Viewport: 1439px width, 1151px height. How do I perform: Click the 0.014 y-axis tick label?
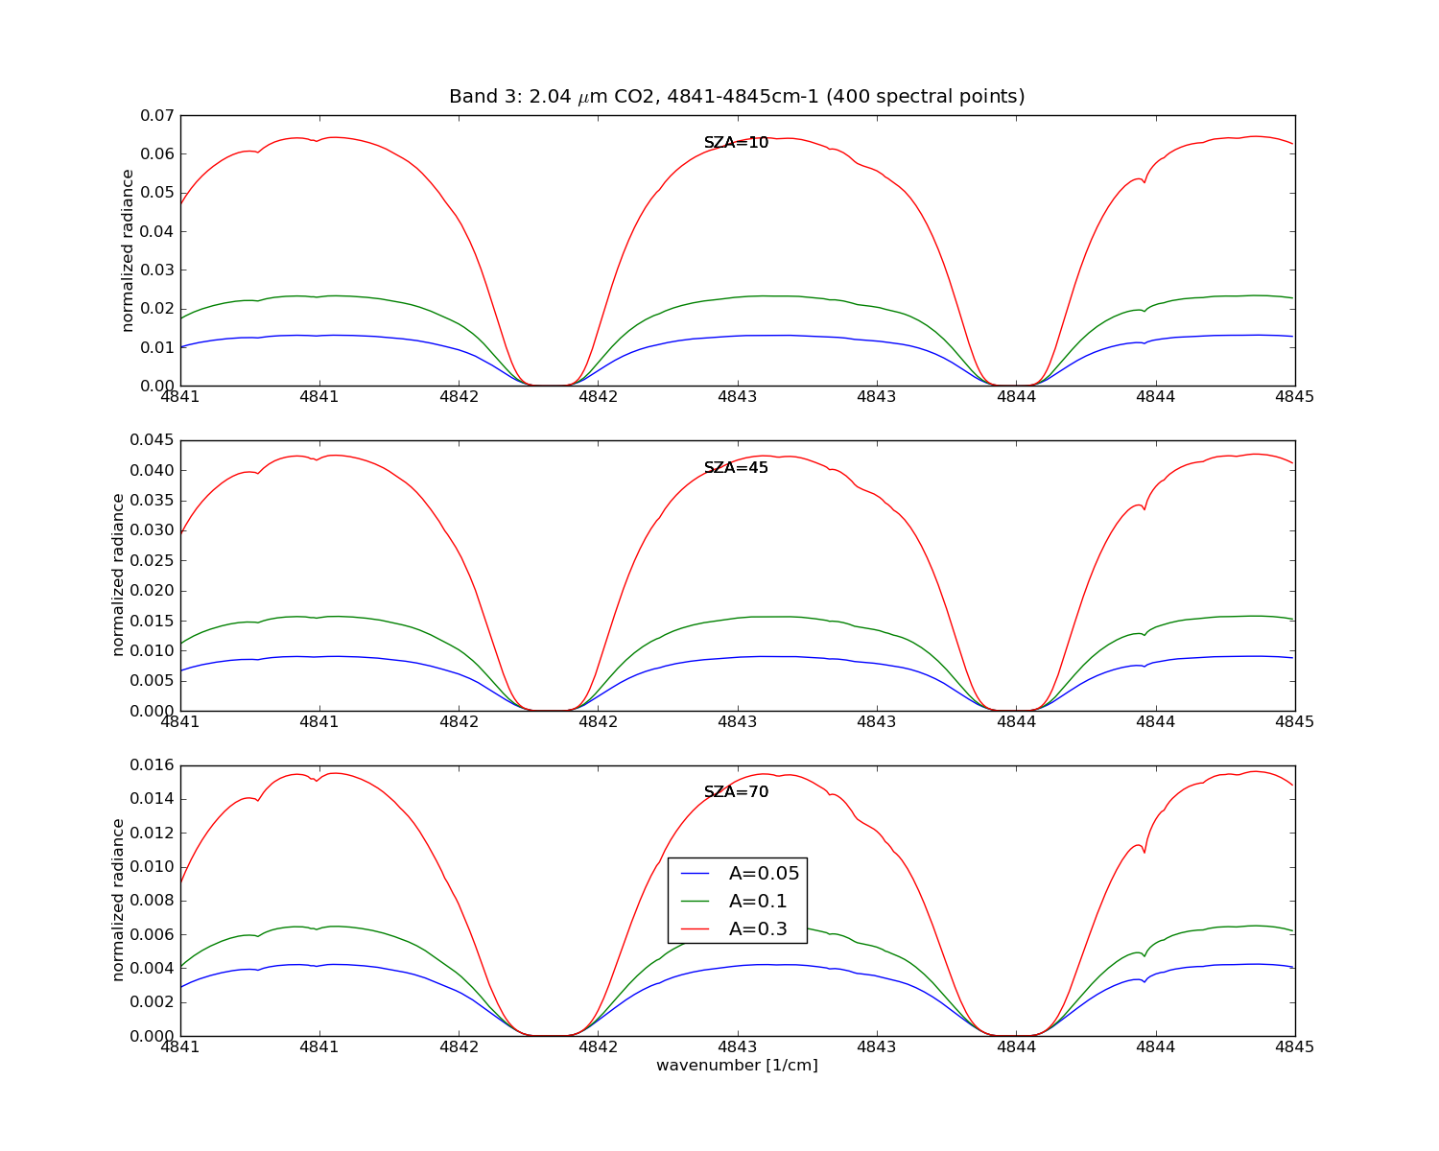(x=152, y=799)
